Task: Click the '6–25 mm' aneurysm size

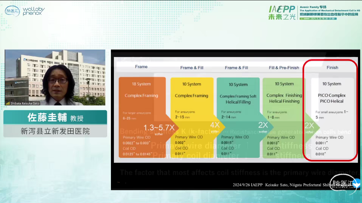Action: pyautogui.click(x=129, y=118)
